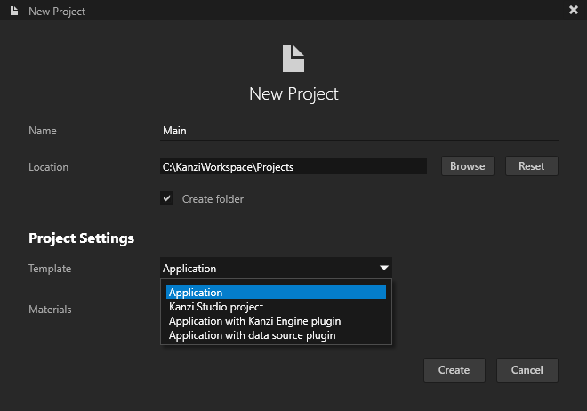Click the Template label
Screen dimensions: 587x411
coord(50,268)
